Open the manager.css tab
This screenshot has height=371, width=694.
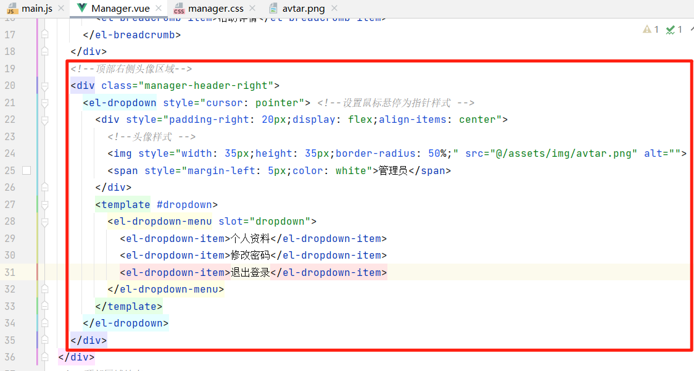215,9
